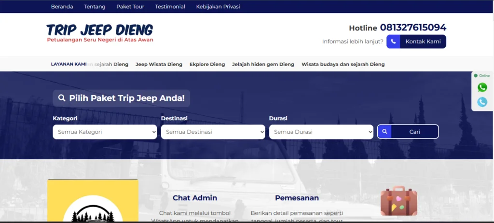Screen dimensions: 494x223
Task: Open Kebijakan Privasi page link
Action: (x=218, y=7)
